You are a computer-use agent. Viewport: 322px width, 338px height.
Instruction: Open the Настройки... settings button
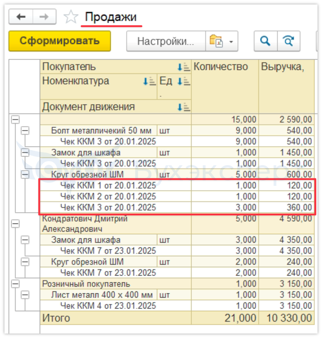(166, 41)
